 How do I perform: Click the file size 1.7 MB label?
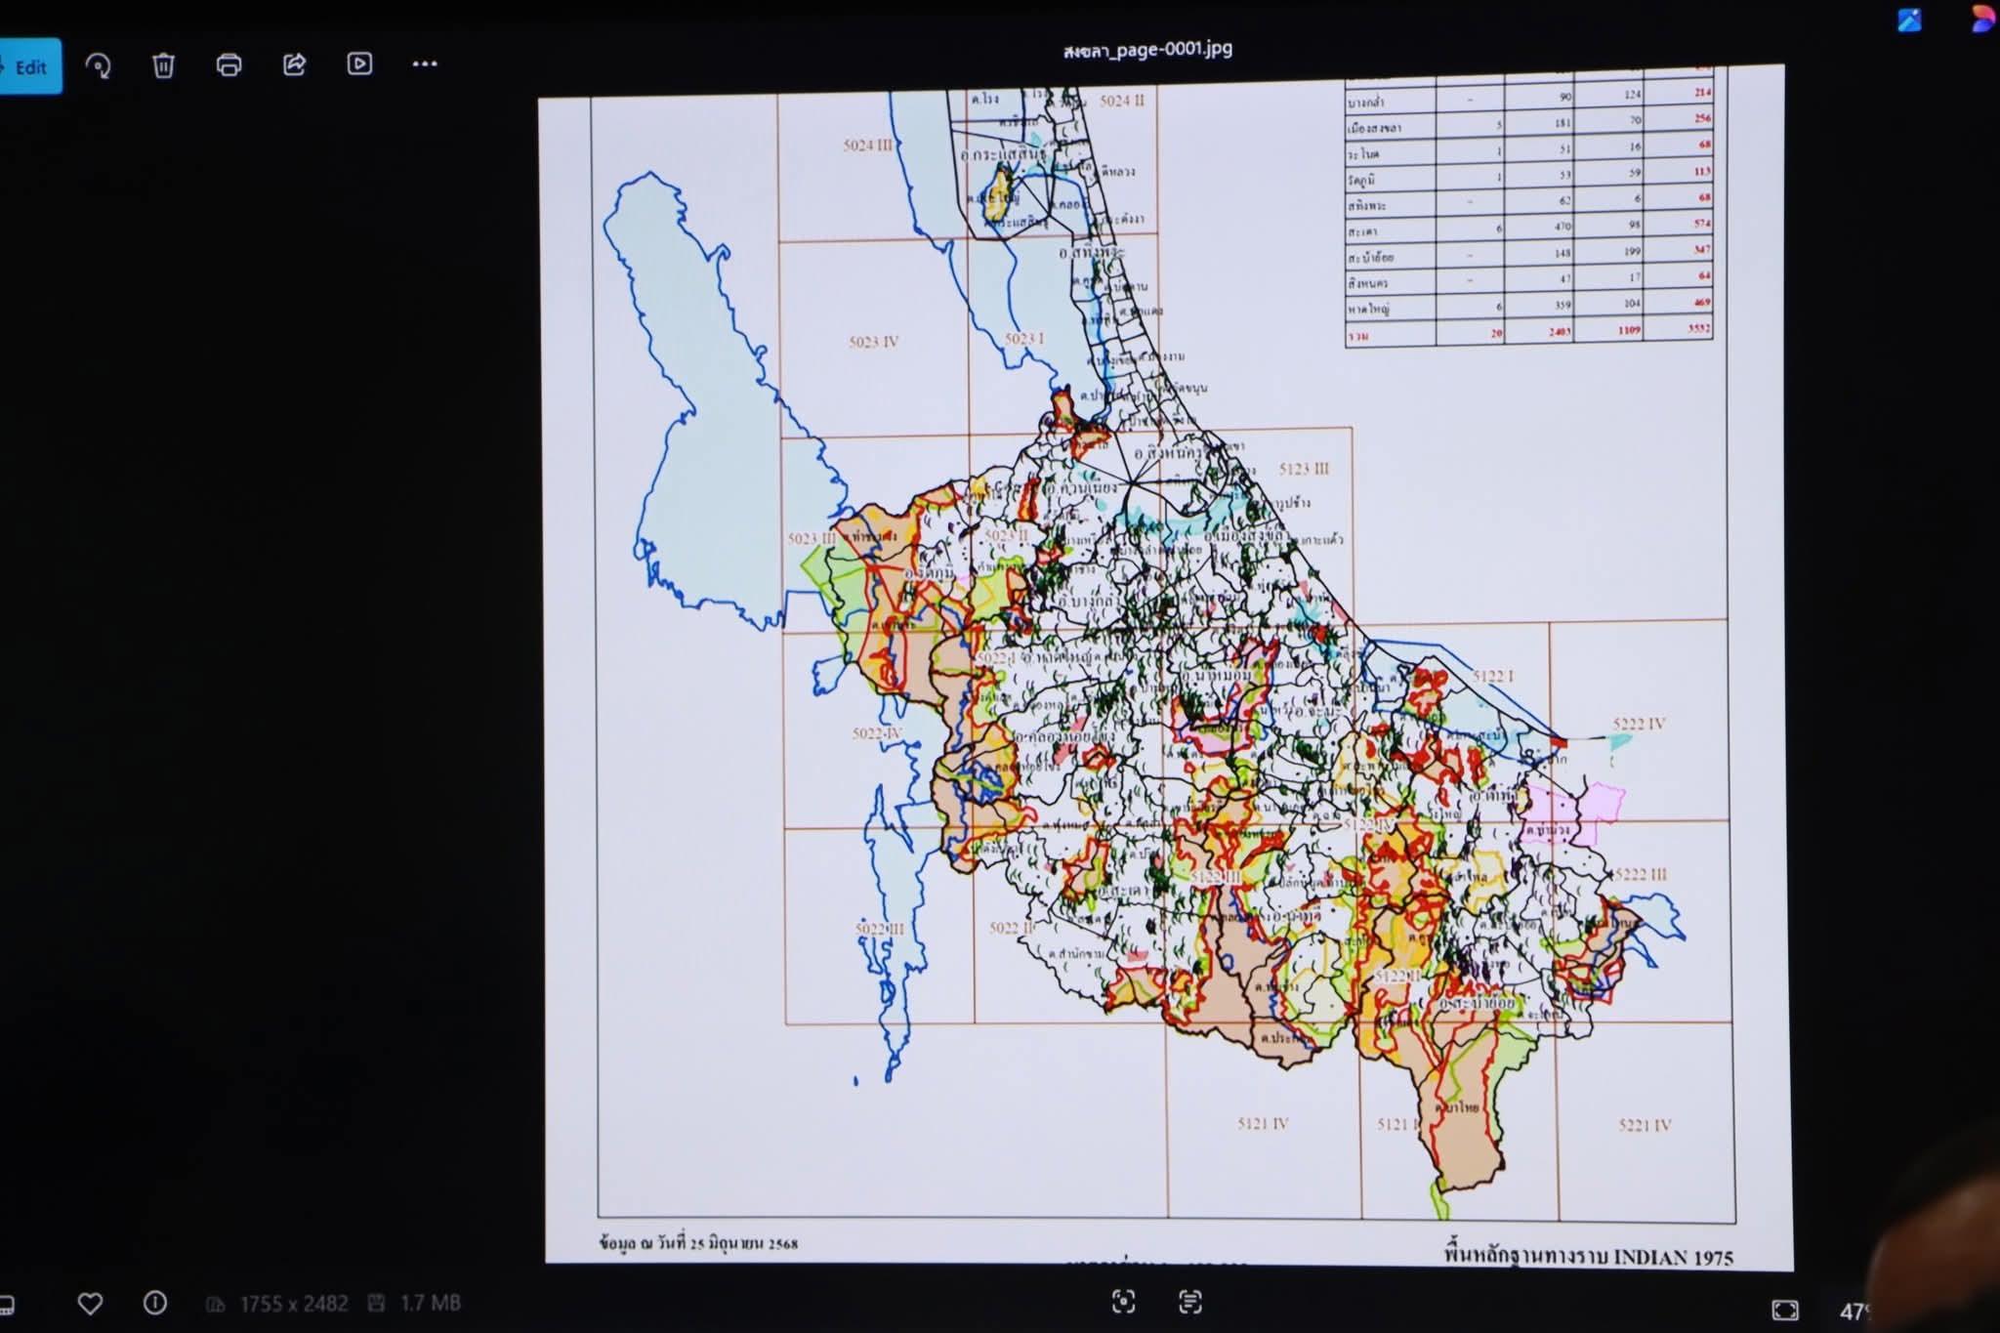click(x=430, y=1303)
